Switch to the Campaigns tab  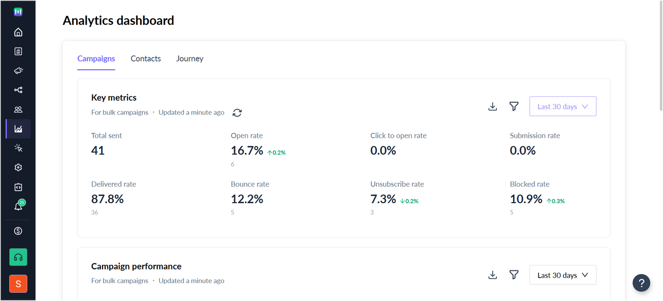click(x=96, y=59)
